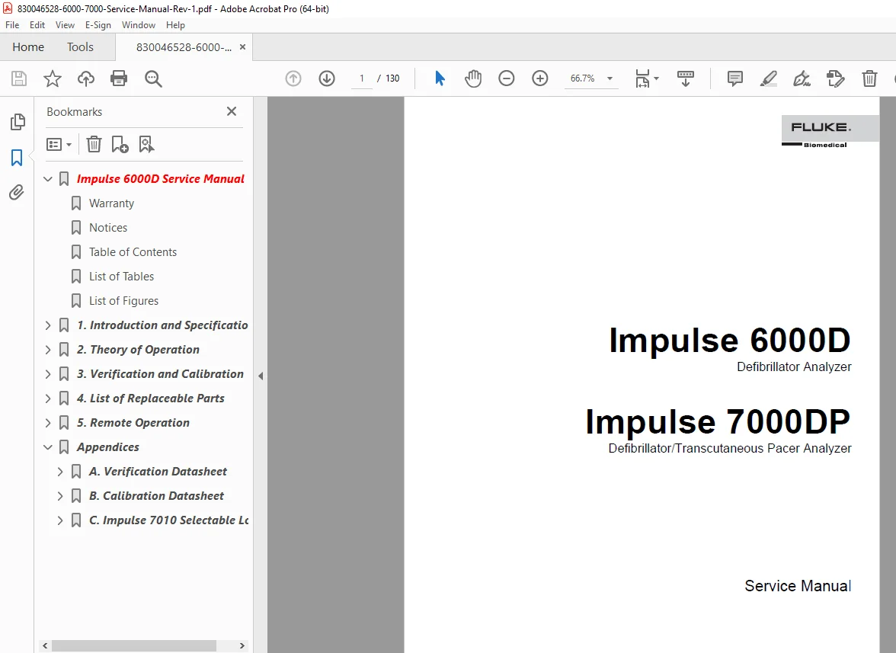
Task: Open the zoom percentage dropdown
Action: [x=610, y=78]
